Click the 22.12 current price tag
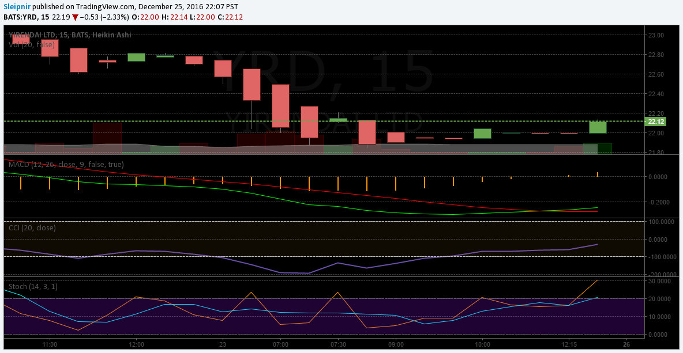Screen dimensions: 683x353 (655, 122)
